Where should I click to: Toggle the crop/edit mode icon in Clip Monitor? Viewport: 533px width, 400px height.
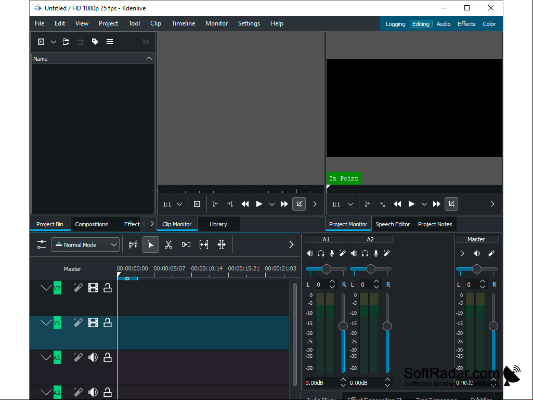(x=299, y=204)
